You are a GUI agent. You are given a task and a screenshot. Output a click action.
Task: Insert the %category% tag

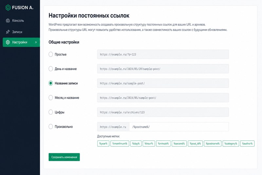click(x=231, y=143)
